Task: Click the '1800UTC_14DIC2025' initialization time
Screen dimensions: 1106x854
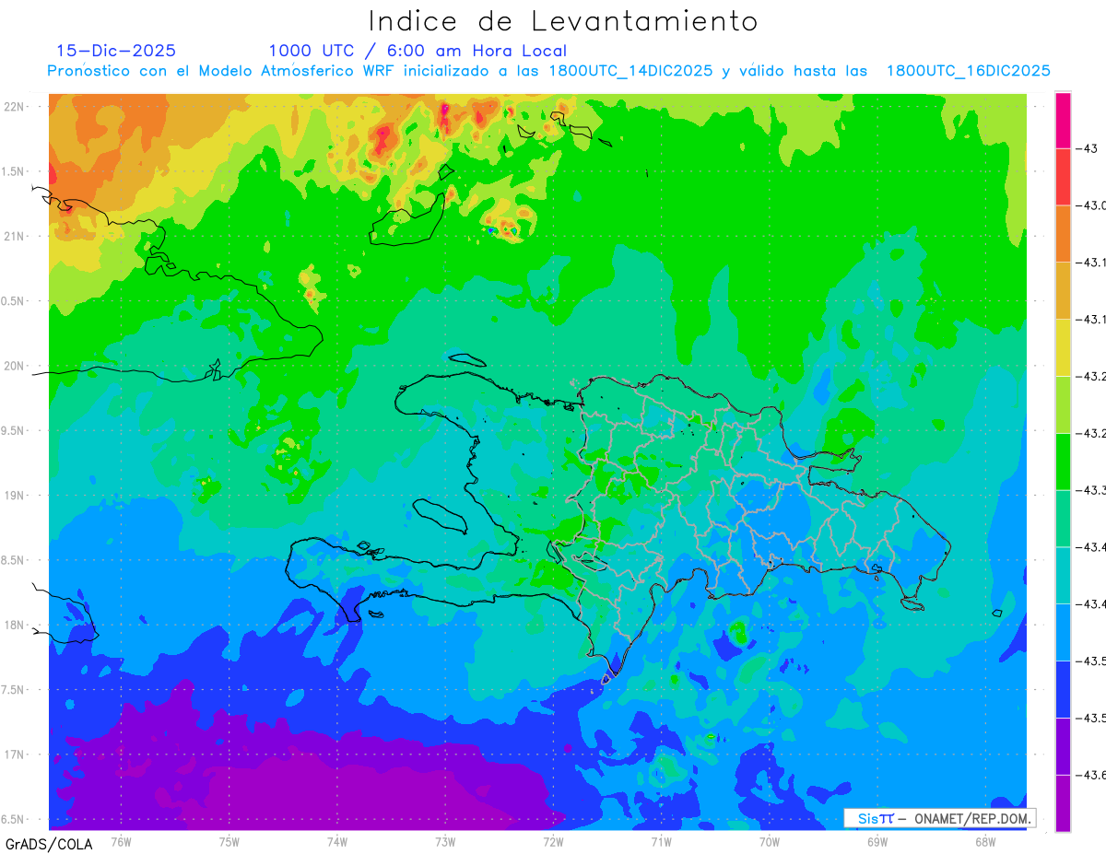Action: (630, 70)
